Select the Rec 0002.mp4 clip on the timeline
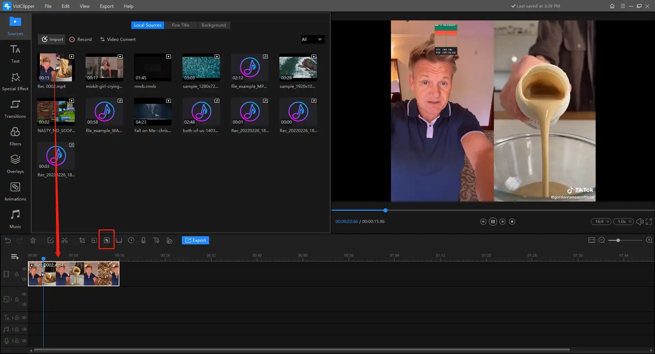Screen dimensions: 655x354 click(73, 274)
